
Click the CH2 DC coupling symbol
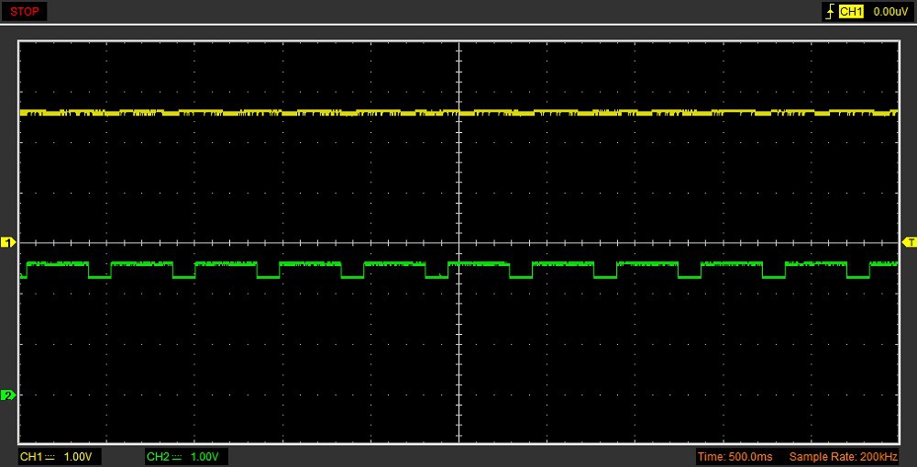[177, 457]
